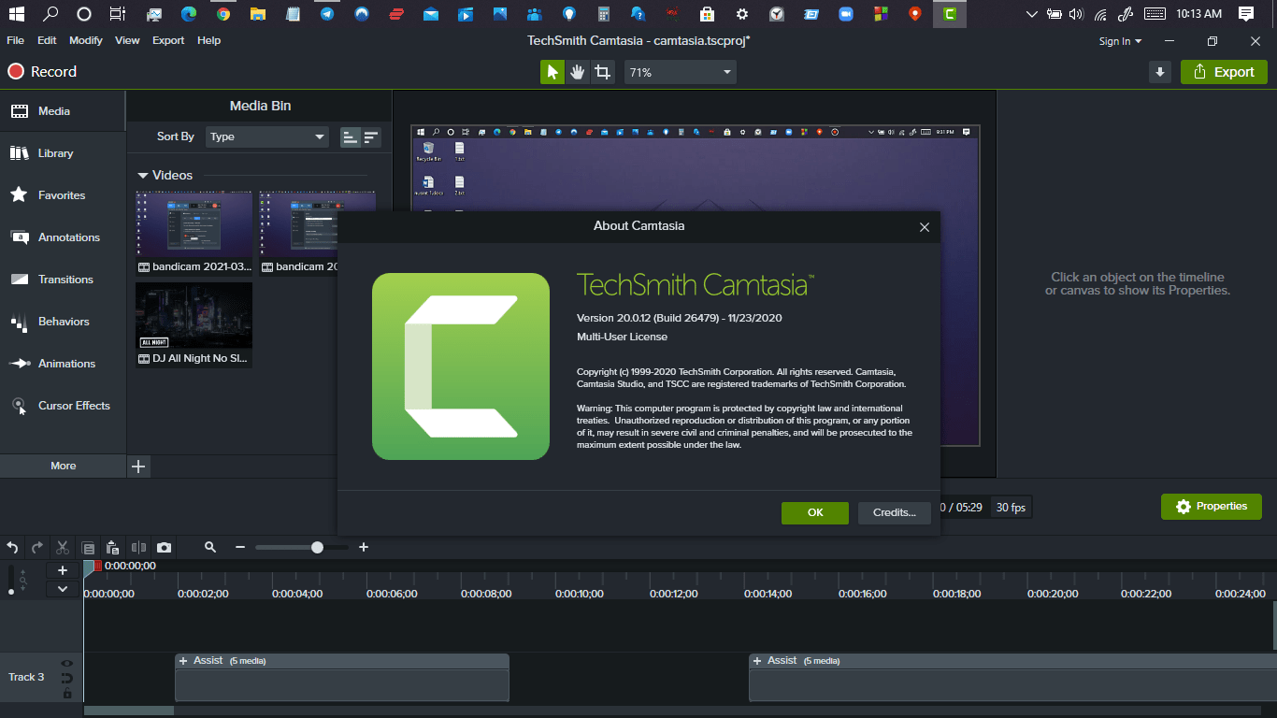1277x718 pixels.
Task: Capture a snapshot with the camera icon
Action: pyautogui.click(x=164, y=548)
